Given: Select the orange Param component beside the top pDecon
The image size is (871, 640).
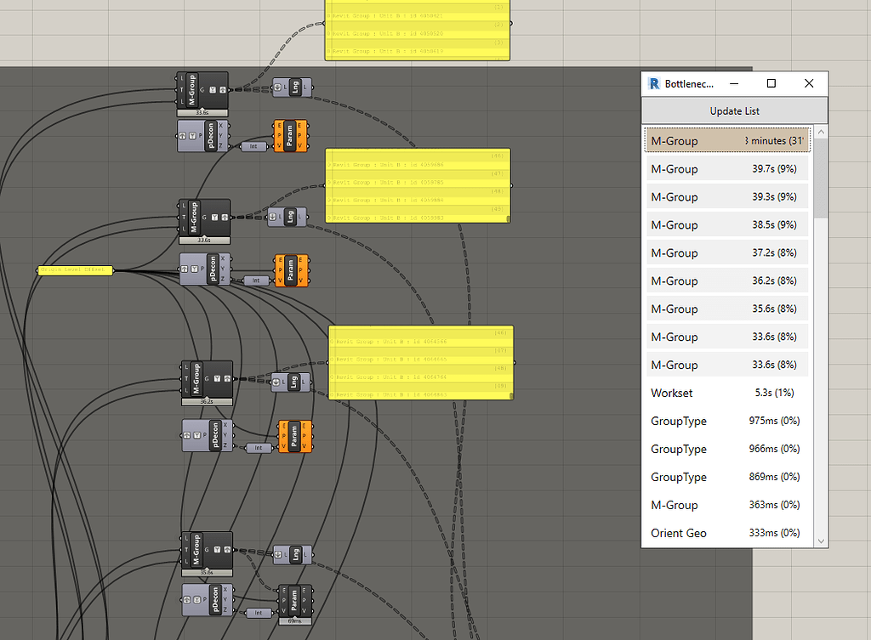Looking at the screenshot, I should 290,136.
